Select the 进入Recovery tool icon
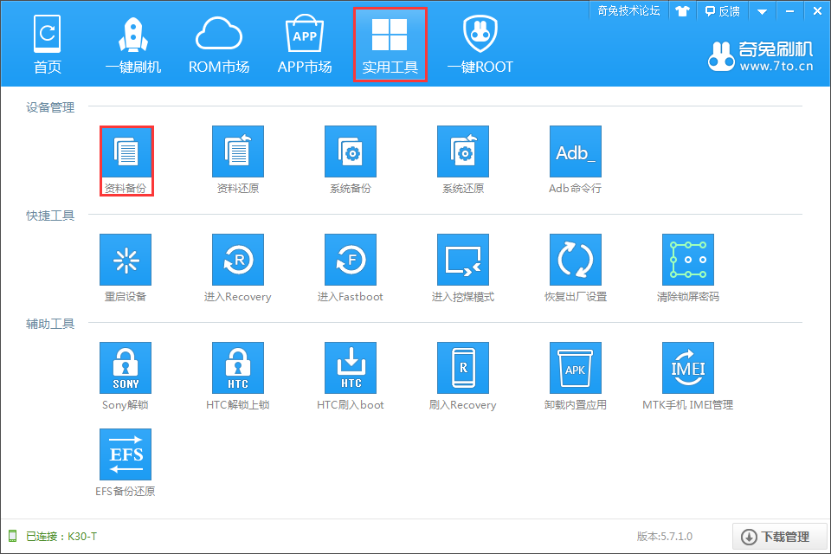This screenshot has width=831, height=554. pyautogui.click(x=238, y=260)
